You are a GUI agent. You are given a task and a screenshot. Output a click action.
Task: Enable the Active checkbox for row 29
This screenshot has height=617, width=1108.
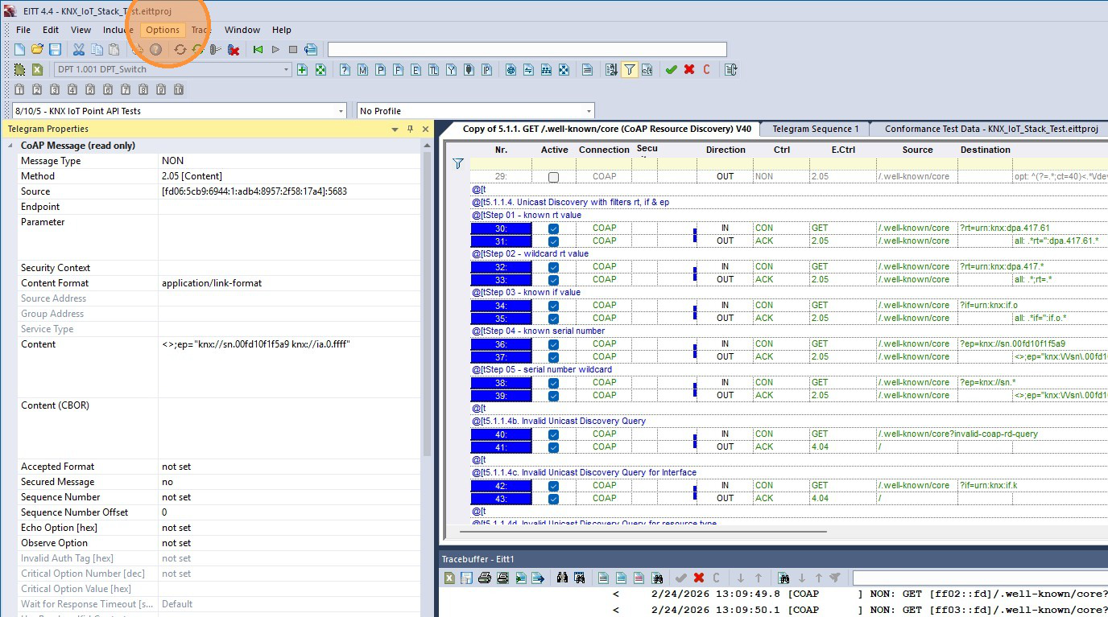click(553, 177)
